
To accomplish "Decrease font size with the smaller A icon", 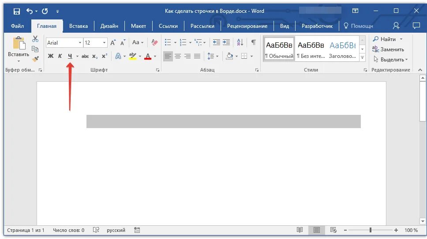I will pyautogui.click(x=123, y=42).
